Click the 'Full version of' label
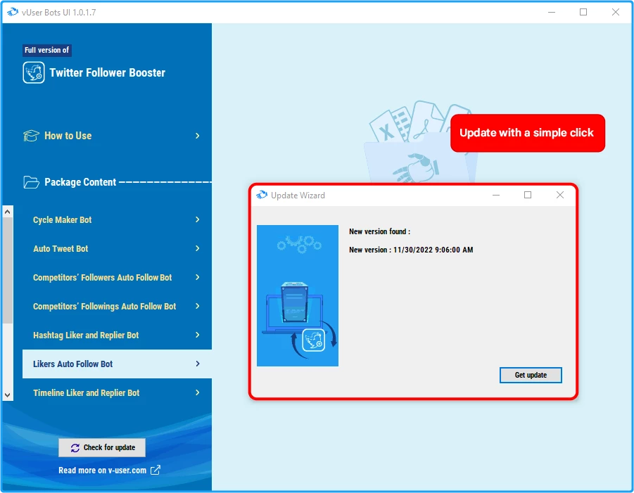Viewport: 634px width, 493px height. (x=47, y=50)
